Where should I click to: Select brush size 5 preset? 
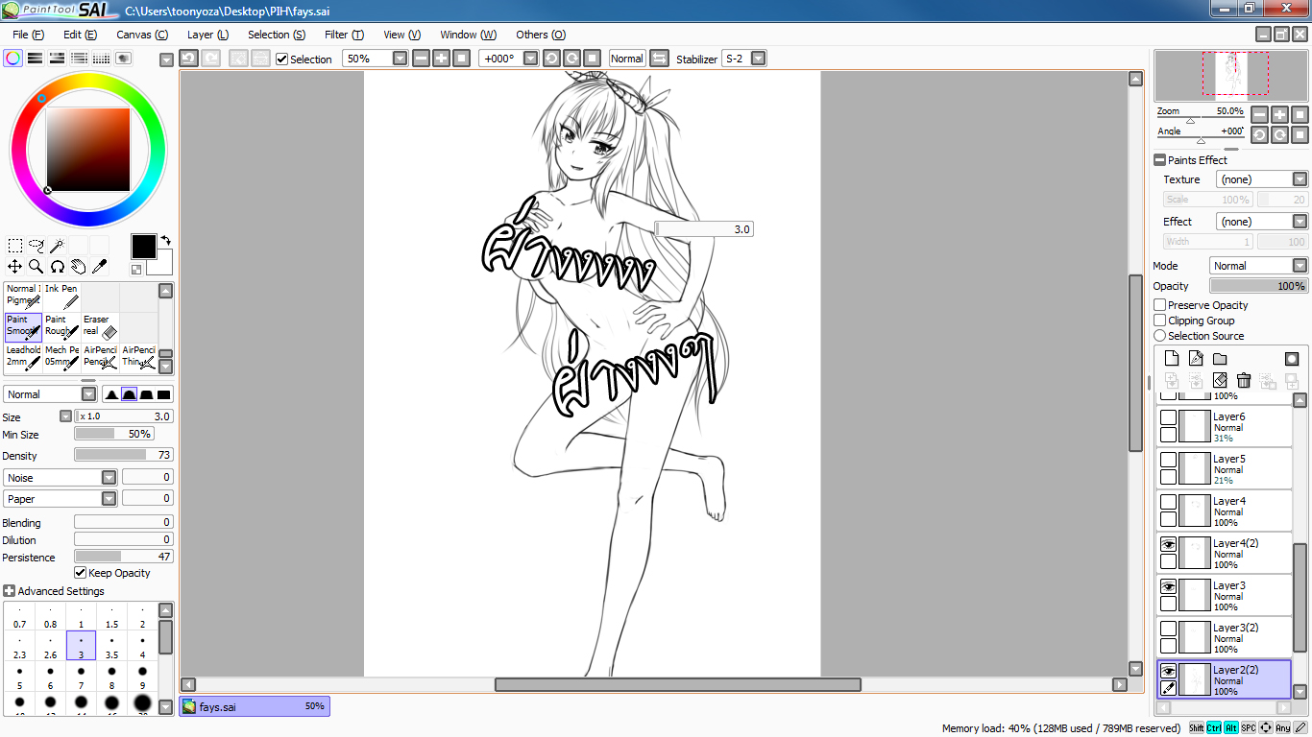[x=20, y=677]
